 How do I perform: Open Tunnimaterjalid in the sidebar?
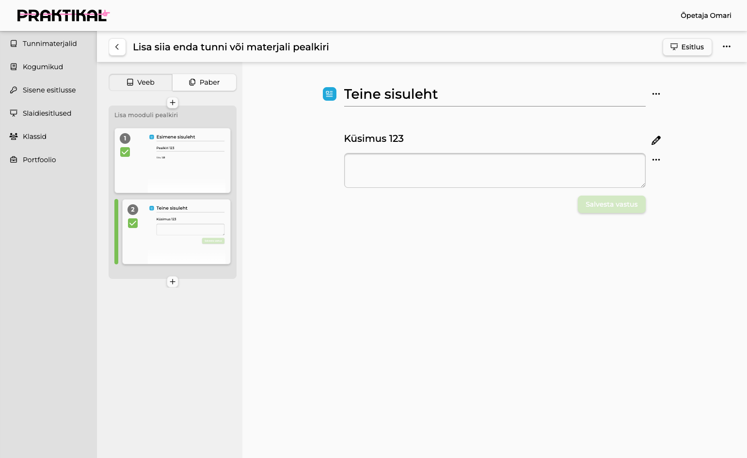point(48,44)
